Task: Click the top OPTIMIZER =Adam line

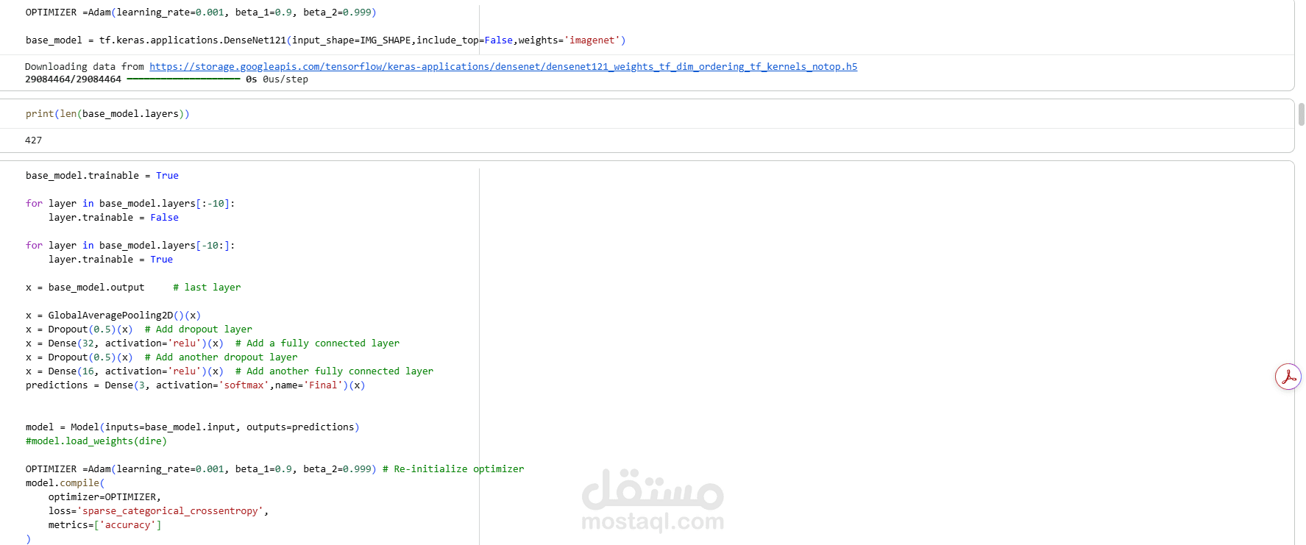Action: [201, 13]
